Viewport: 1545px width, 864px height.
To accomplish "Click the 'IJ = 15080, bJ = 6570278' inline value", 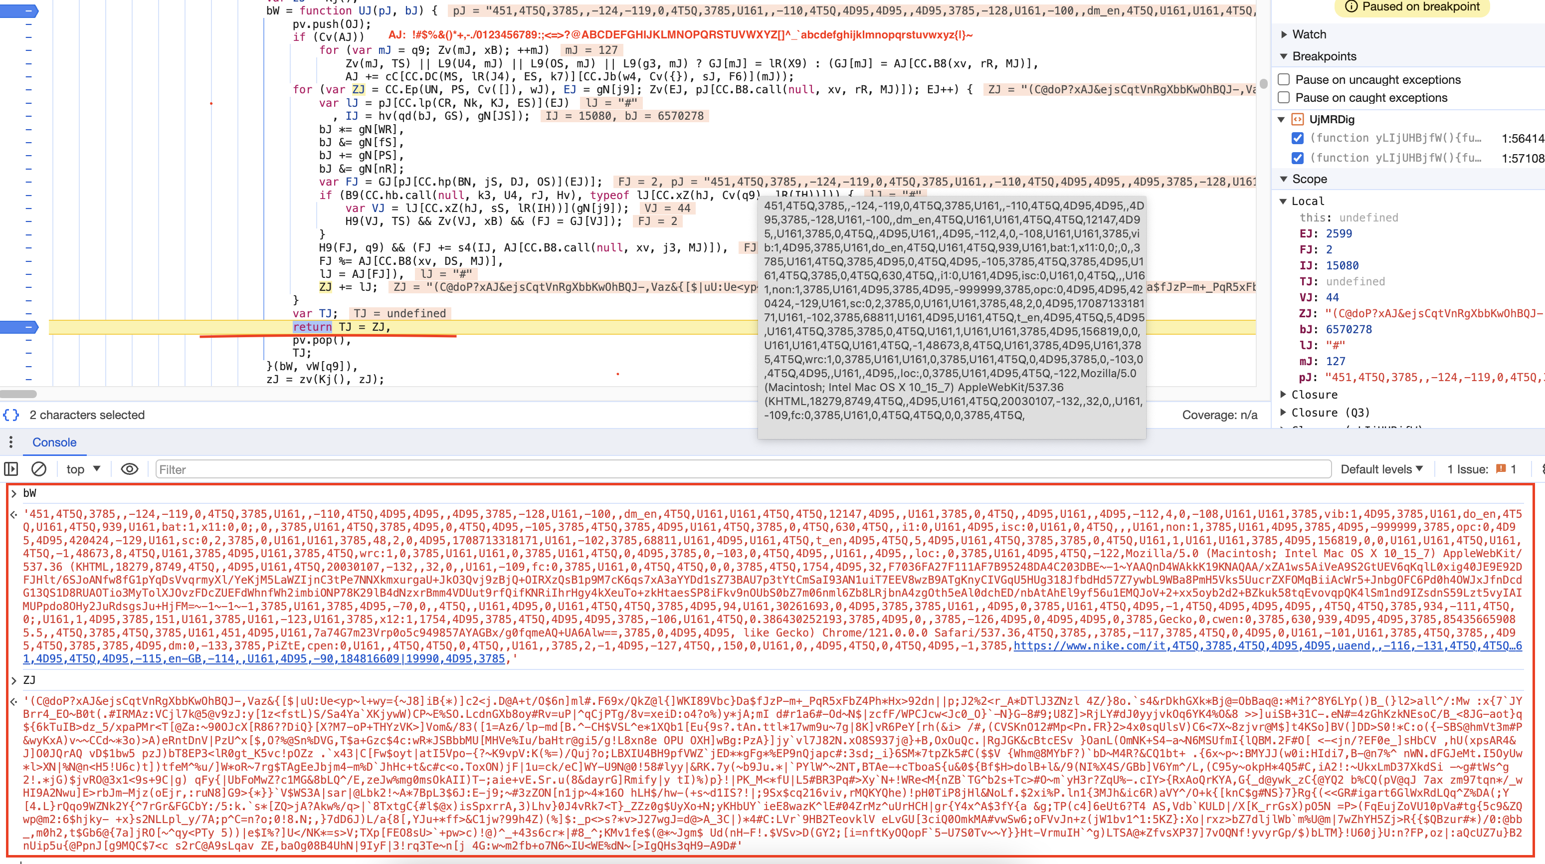I will tap(624, 116).
